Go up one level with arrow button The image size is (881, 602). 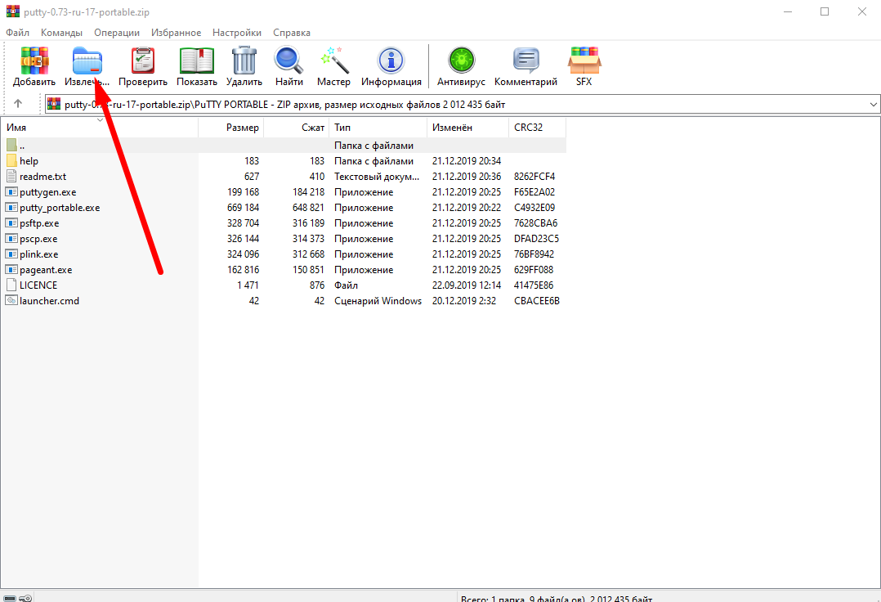[x=18, y=103]
